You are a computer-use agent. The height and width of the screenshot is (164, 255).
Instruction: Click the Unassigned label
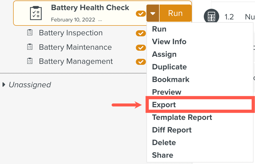[x=30, y=85]
